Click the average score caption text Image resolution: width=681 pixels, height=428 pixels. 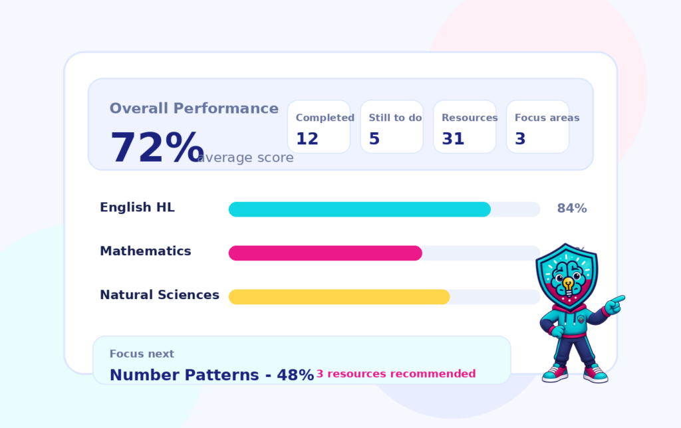pos(245,158)
